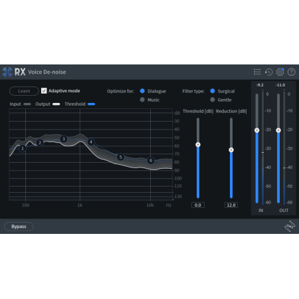Click the Threshold [dB] label
The image size is (299, 299).
tap(198, 111)
